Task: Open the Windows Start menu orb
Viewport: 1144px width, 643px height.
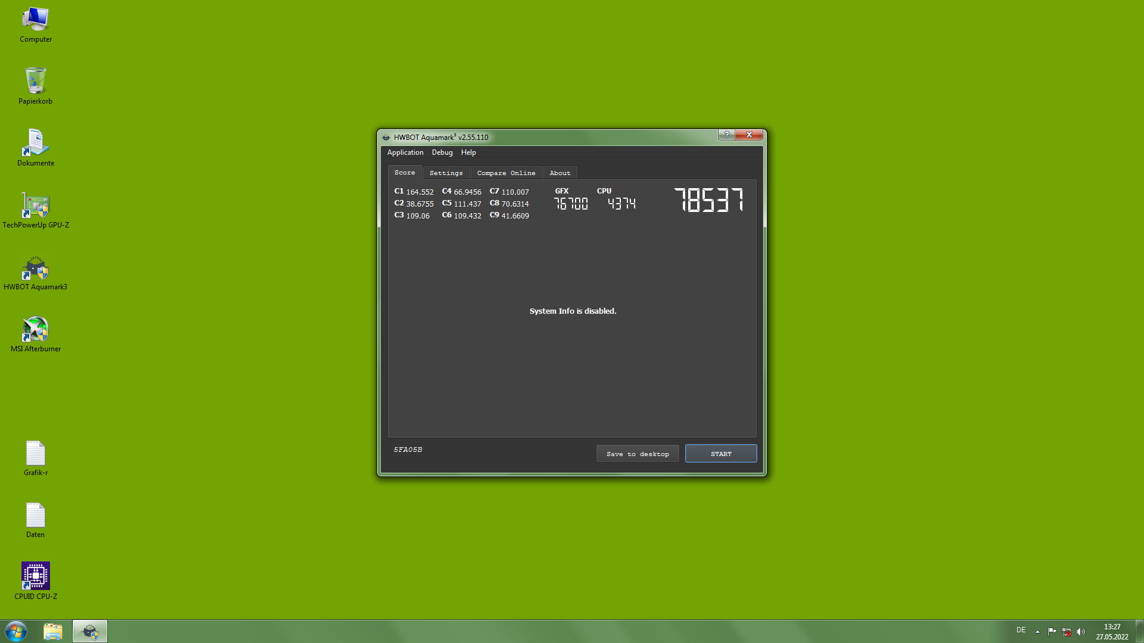Action: click(x=16, y=631)
